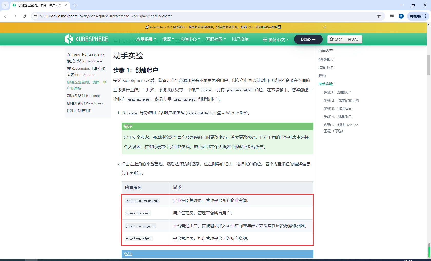Click the globe language icon
The image size is (431, 261).
(x=265, y=39)
